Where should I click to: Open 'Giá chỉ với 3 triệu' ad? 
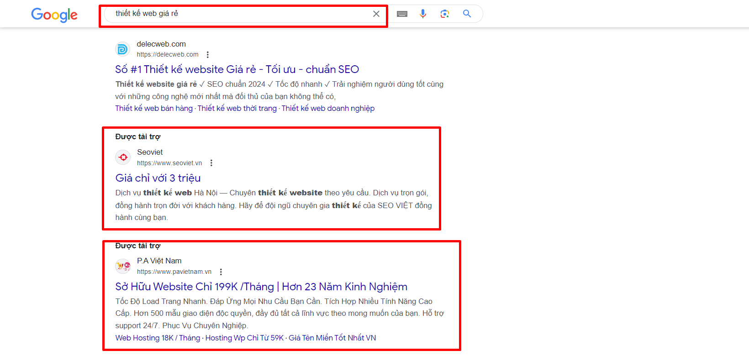tap(158, 178)
